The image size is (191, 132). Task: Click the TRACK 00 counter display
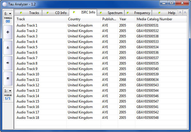coord(8,20)
